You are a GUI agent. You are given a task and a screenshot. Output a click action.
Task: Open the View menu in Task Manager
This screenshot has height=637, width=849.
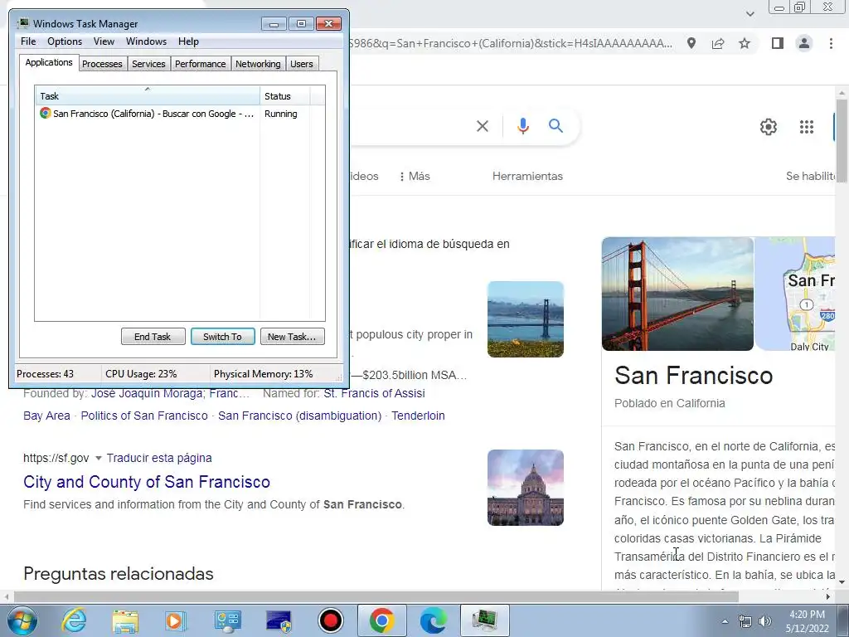[x=104, y=41]
